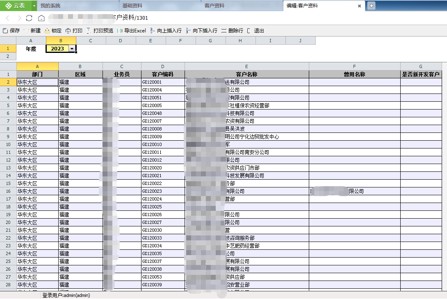447x299 pixels.
Task: Select customer code cell GX120001
Action: coord(163,82)
